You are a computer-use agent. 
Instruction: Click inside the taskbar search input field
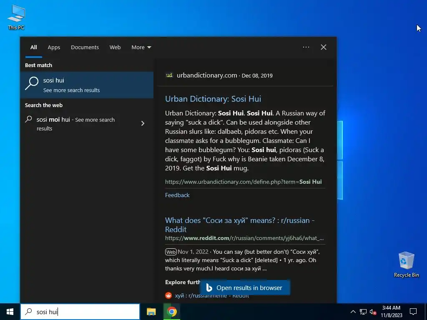pos(80,312)
